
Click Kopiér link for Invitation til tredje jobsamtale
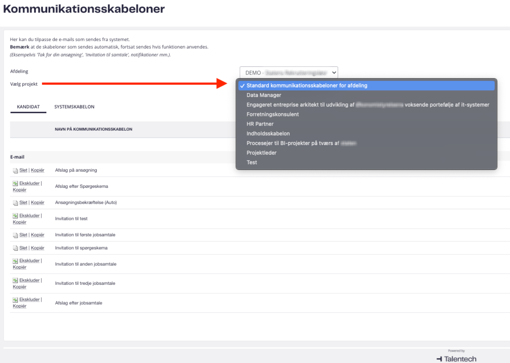(x=19, y=287)
